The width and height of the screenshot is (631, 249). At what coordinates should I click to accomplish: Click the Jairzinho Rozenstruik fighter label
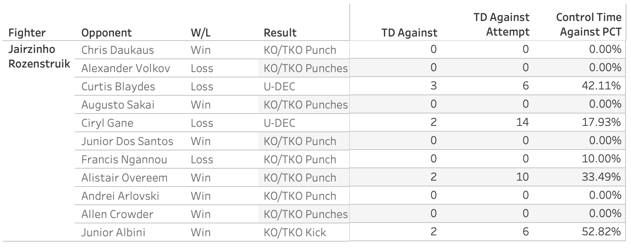[x=40, y=57]
